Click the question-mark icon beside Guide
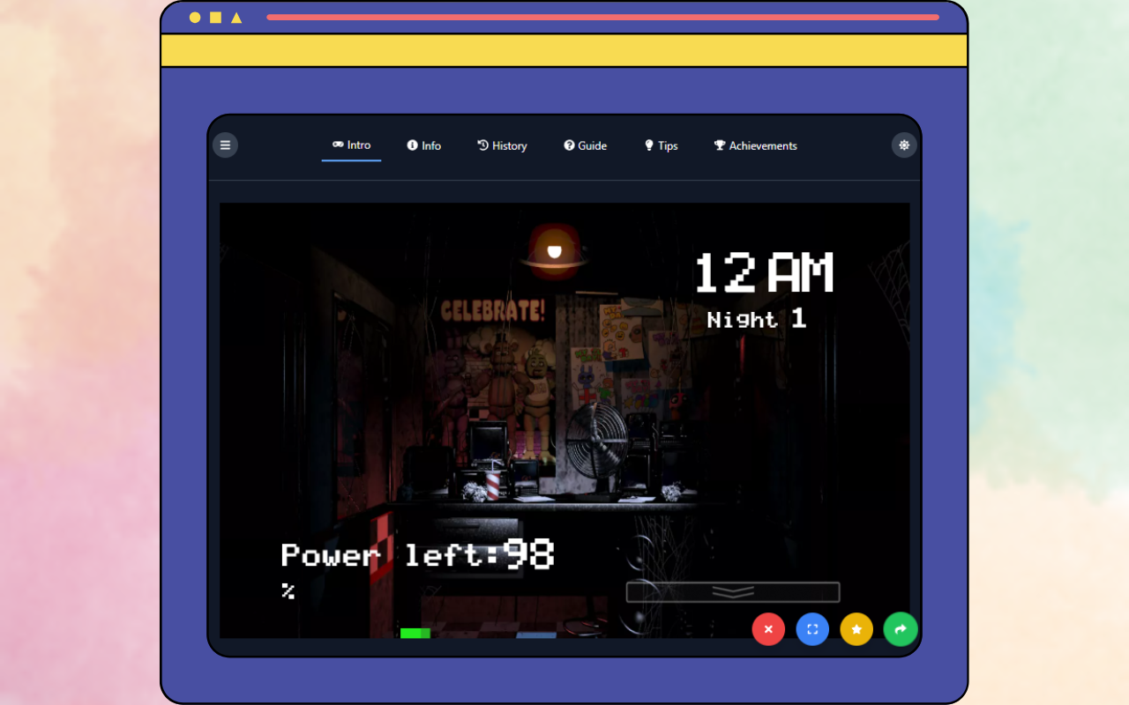Image resolution: width=1129 pixels, height=705 pixels. coord(568,145)
